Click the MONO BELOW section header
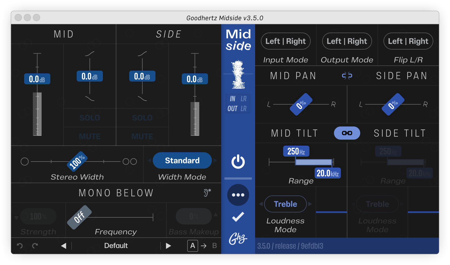 click(116, 193)
